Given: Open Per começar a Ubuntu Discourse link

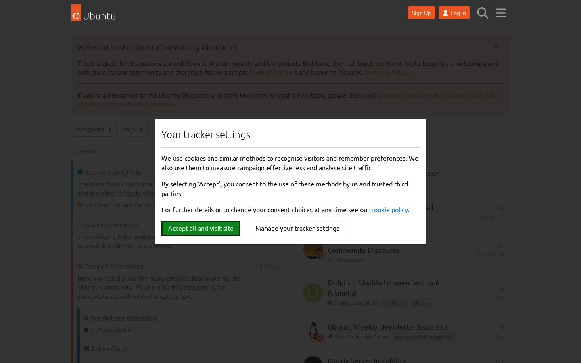Looking at the screenshot, I should [125, 104].
